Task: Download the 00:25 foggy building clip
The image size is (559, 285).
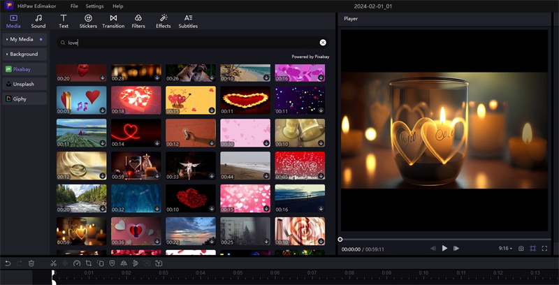Action: coord(266,242)
